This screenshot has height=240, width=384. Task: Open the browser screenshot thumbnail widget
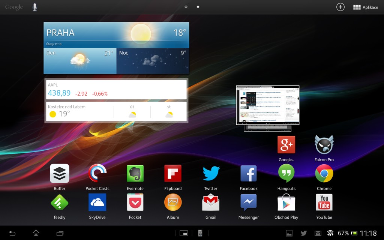[x=267, y=105]
